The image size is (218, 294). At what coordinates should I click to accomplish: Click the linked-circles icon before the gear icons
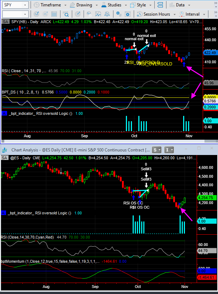[107, 14]
